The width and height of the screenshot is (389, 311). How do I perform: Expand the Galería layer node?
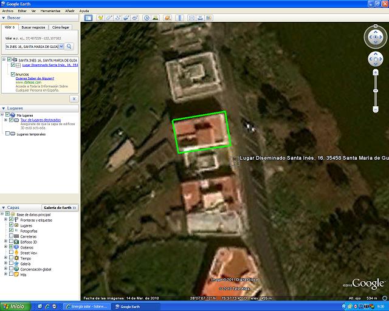(x=5, y=264)
